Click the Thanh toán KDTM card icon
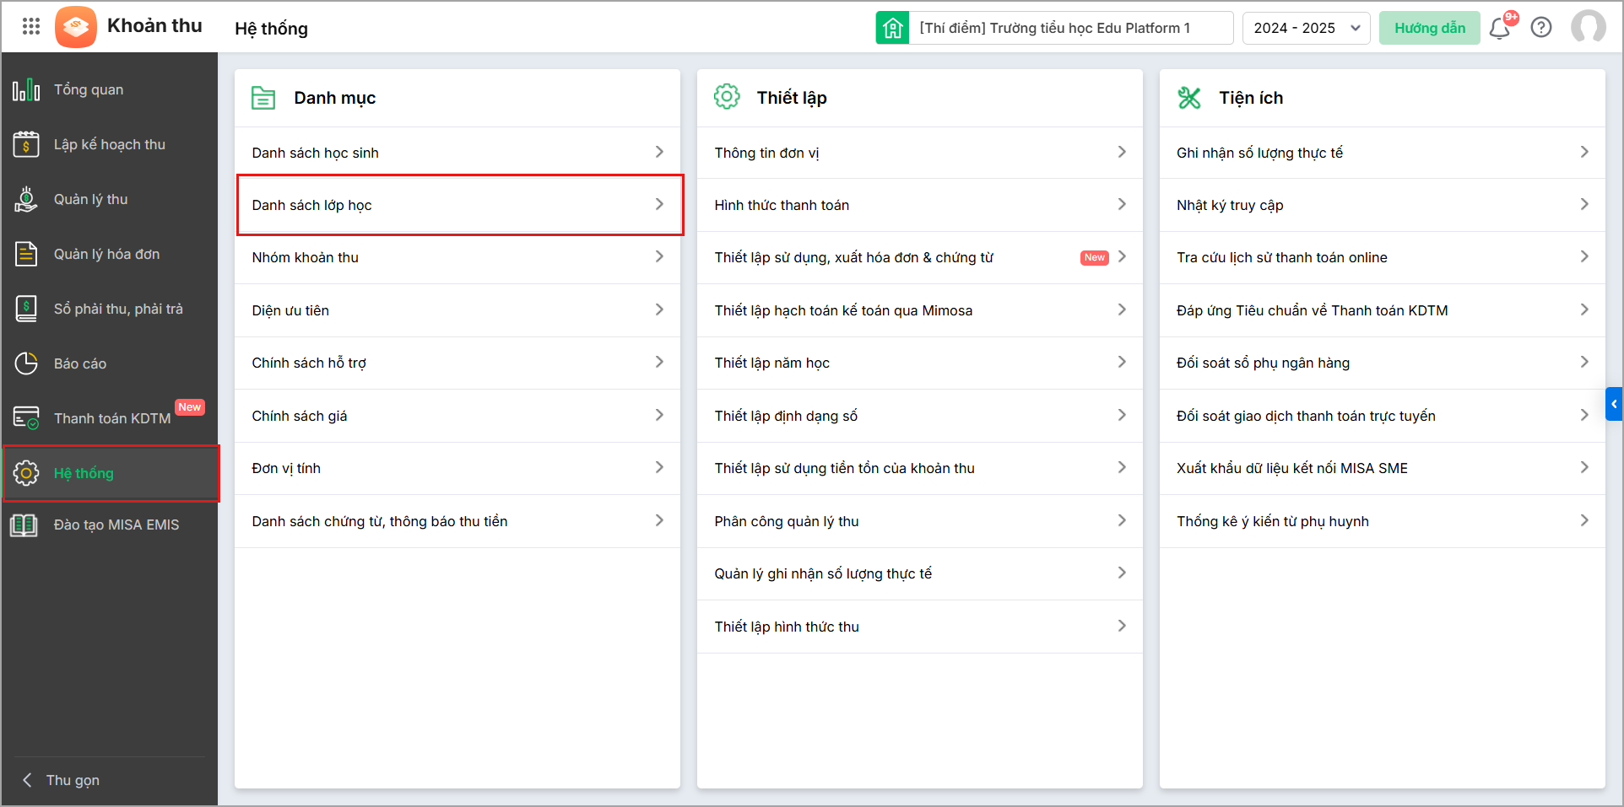The height and width of the screenshot is (807, 1624). point(26,418)
